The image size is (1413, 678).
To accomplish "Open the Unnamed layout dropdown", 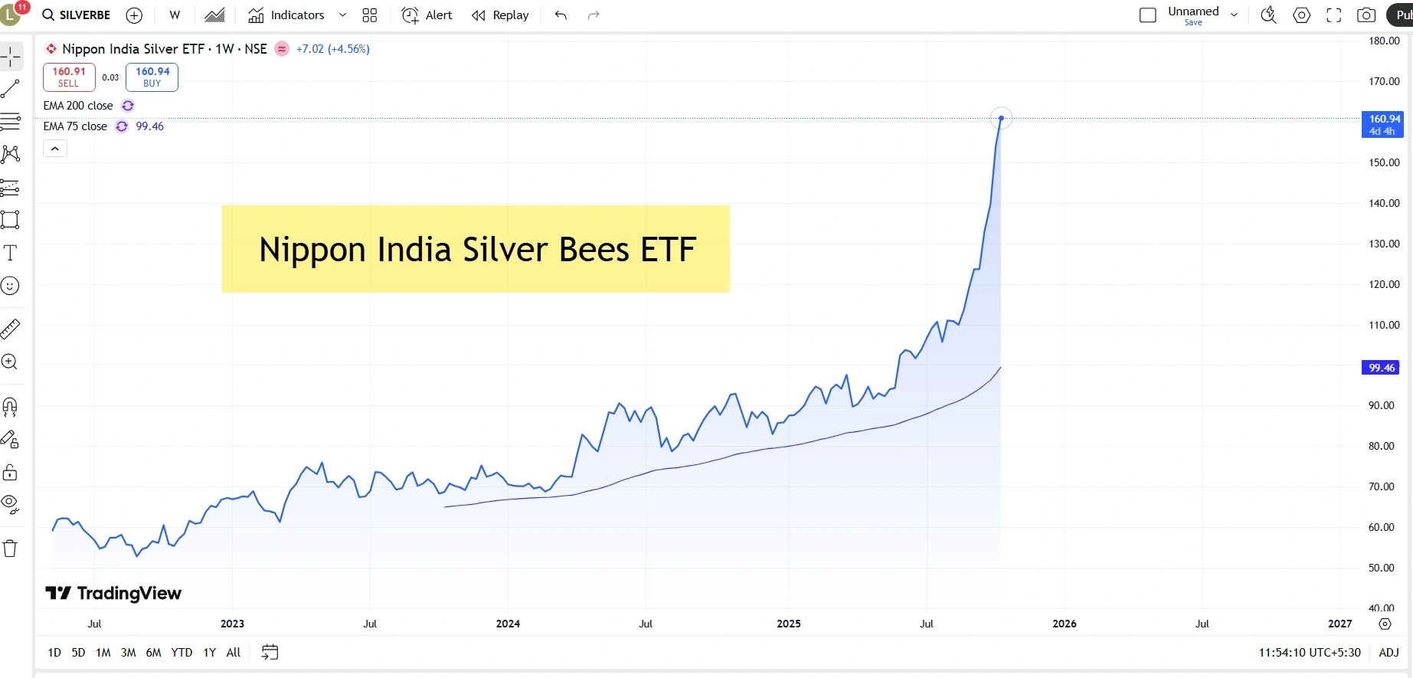I will tap(1234, 15).
